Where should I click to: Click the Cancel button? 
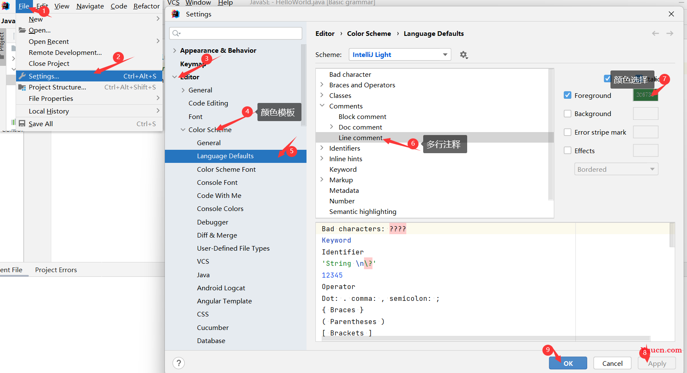[612, 363]
